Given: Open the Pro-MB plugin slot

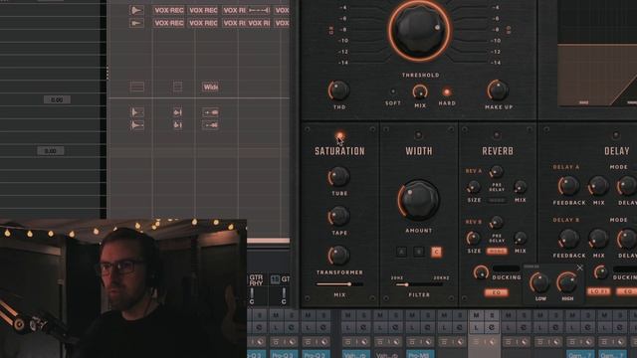Looking at the screenshot, I should (420, 354).
